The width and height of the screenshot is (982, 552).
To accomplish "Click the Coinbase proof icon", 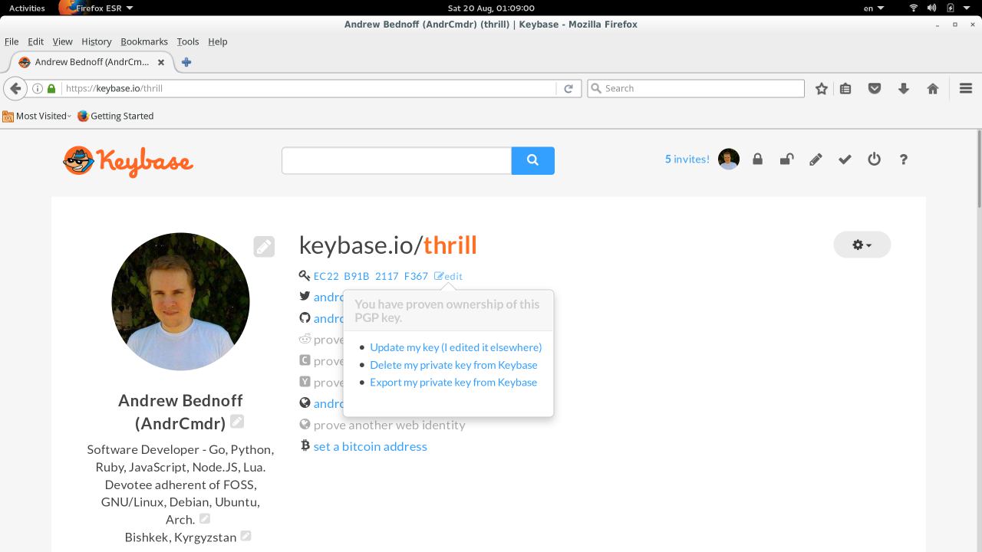I will 305,360.
